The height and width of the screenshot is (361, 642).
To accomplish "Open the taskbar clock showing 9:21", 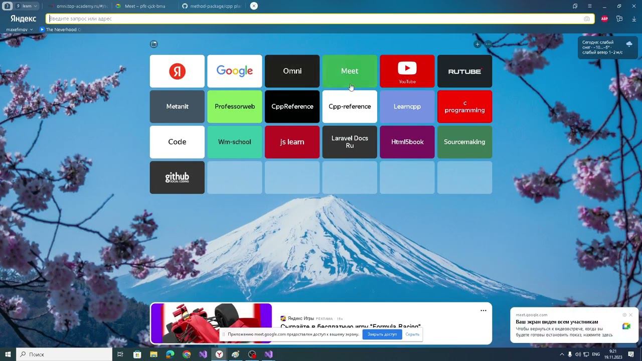I will coord(613,354).
